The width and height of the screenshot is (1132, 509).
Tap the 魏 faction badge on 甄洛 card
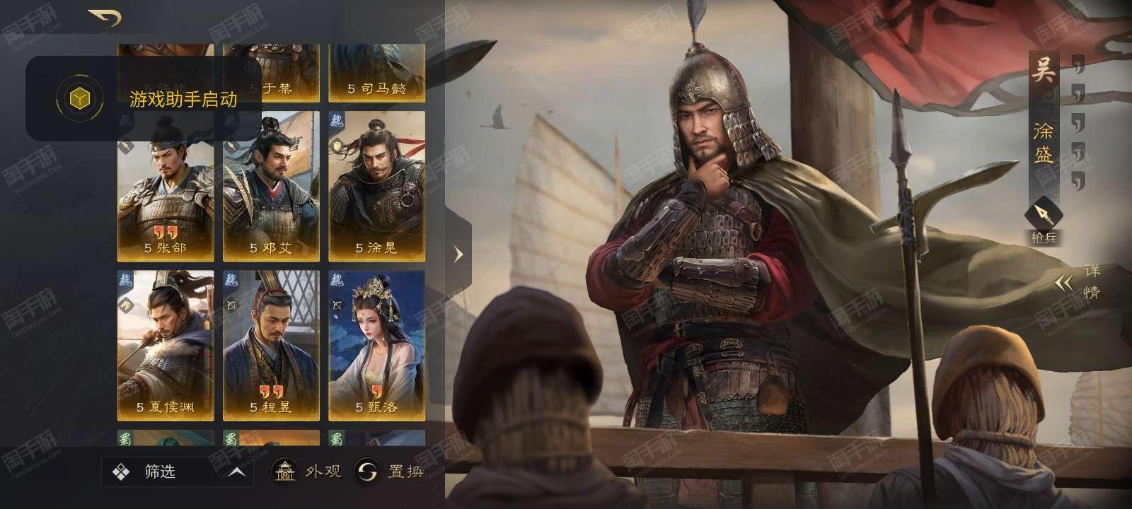pyautogui.click(x=336, y=281)
